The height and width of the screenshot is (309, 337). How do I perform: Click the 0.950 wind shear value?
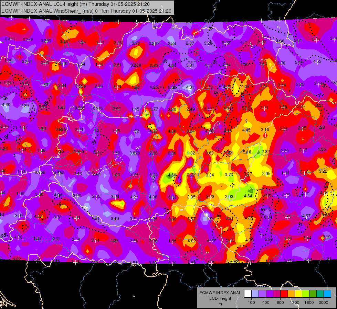[79, 152]
